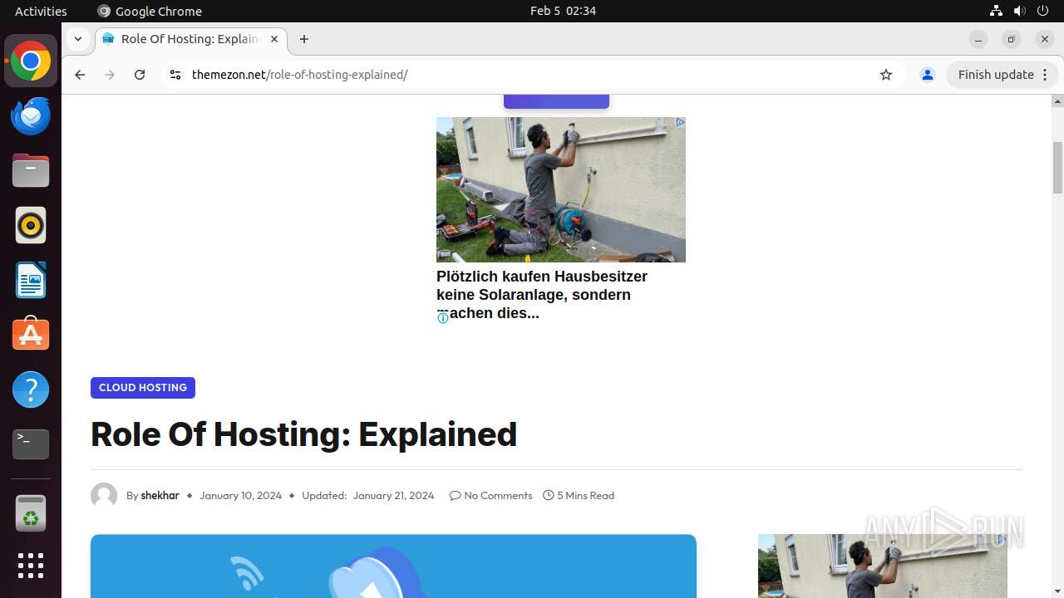This screenshot has height=598, width=1064.
Task: Launch LibreOffice Writer from the dock
Action: point(31,280)
